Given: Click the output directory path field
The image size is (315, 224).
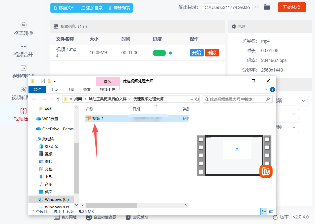Looking at the screenshot, I should point(227,7).
